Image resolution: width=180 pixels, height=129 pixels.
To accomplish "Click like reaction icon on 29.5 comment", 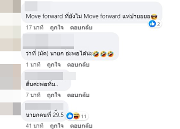I will click(70, 116).
